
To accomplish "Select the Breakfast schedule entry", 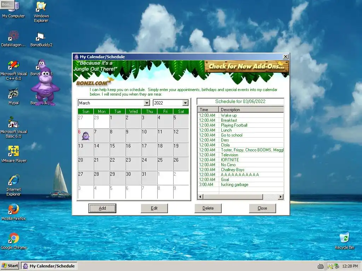I will click(x=240, y=120).
